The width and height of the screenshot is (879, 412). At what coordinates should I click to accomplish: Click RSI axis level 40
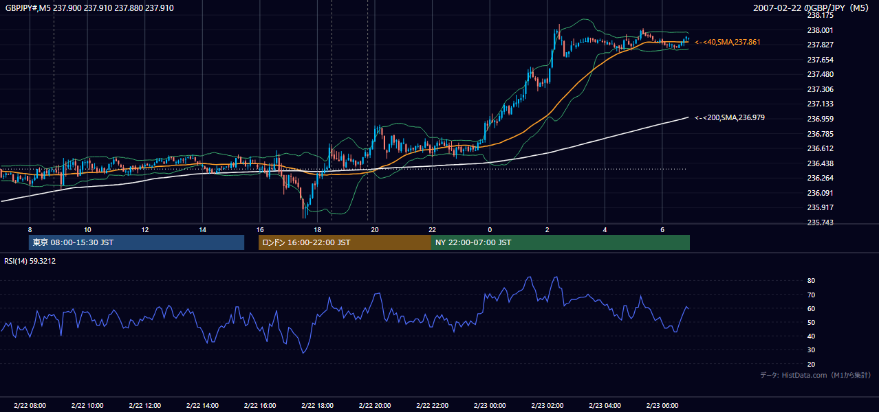(x=812, y=336)
